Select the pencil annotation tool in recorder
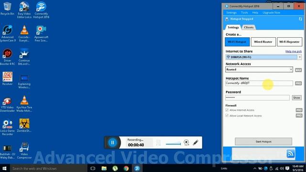 (x=196, y=142)
